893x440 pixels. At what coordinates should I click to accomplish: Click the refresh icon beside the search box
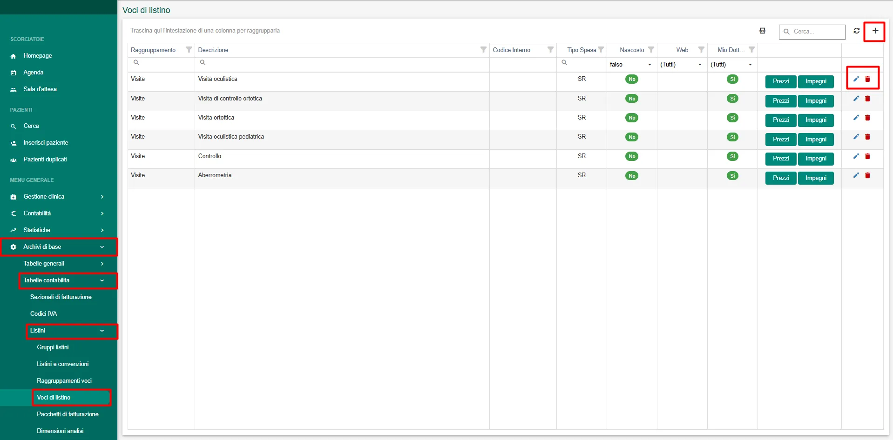point(856,31)
